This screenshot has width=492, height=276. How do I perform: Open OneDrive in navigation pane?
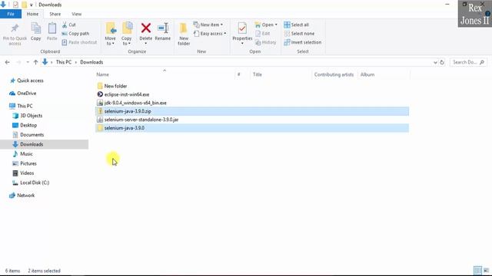[26, 94]
